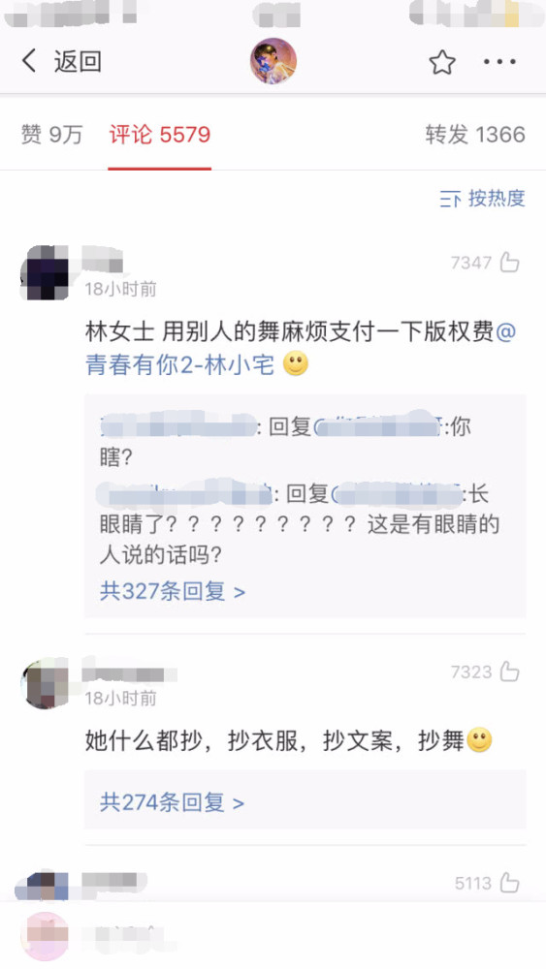
Task: Open the @青春有你2-林小宅 mention link
Action: point(180,364)
